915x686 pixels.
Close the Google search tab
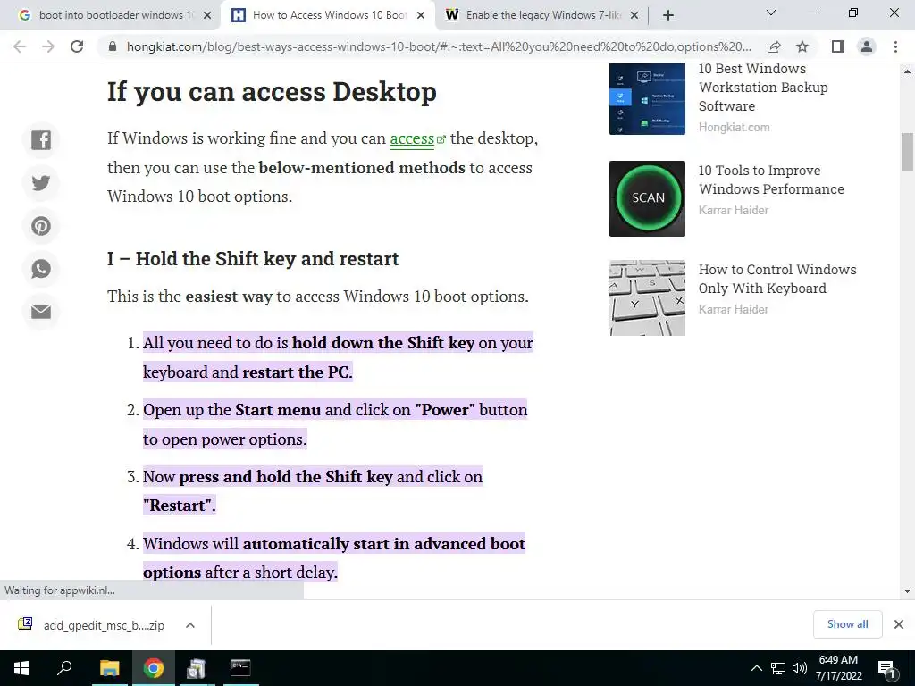207,15
